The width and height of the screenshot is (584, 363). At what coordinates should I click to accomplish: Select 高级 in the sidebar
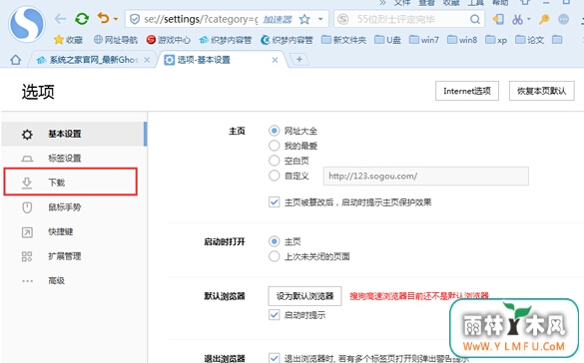click(x=74, y=280)
